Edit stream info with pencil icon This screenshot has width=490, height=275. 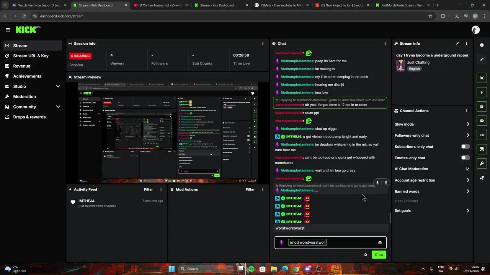click(x=457, y=44)
